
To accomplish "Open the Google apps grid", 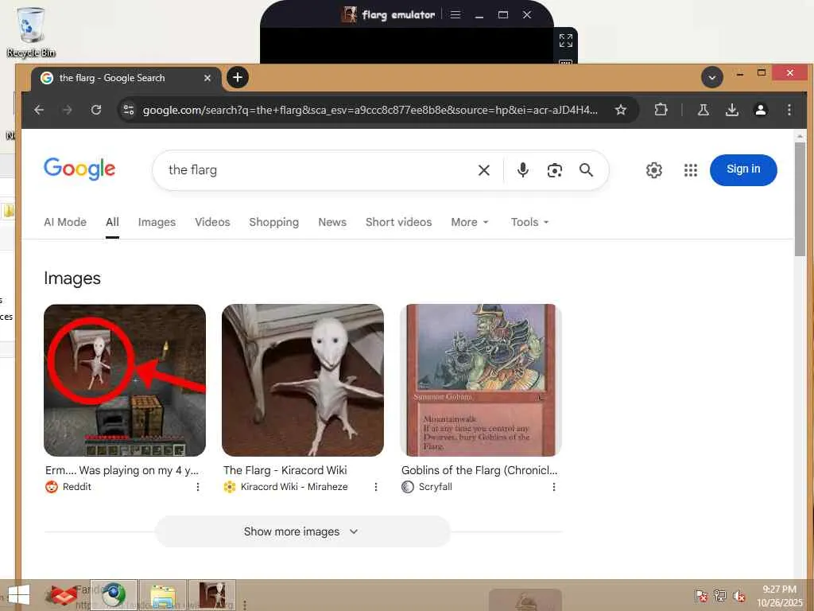I will pos(691,170).
